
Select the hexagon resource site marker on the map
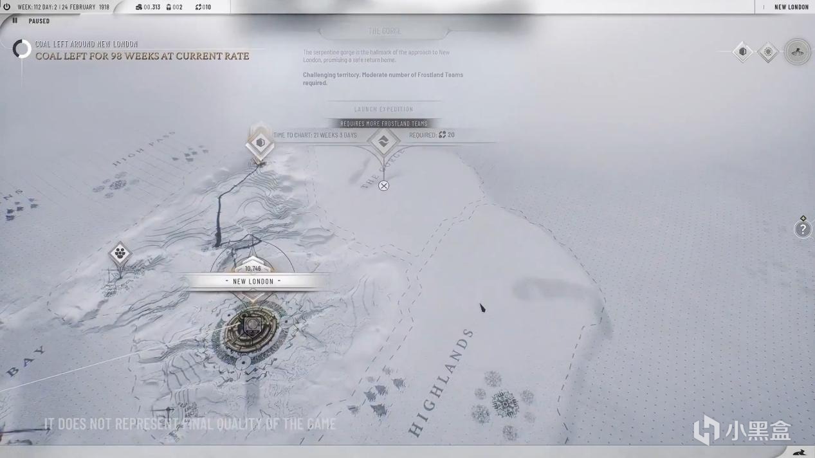(x=260, y=143)
